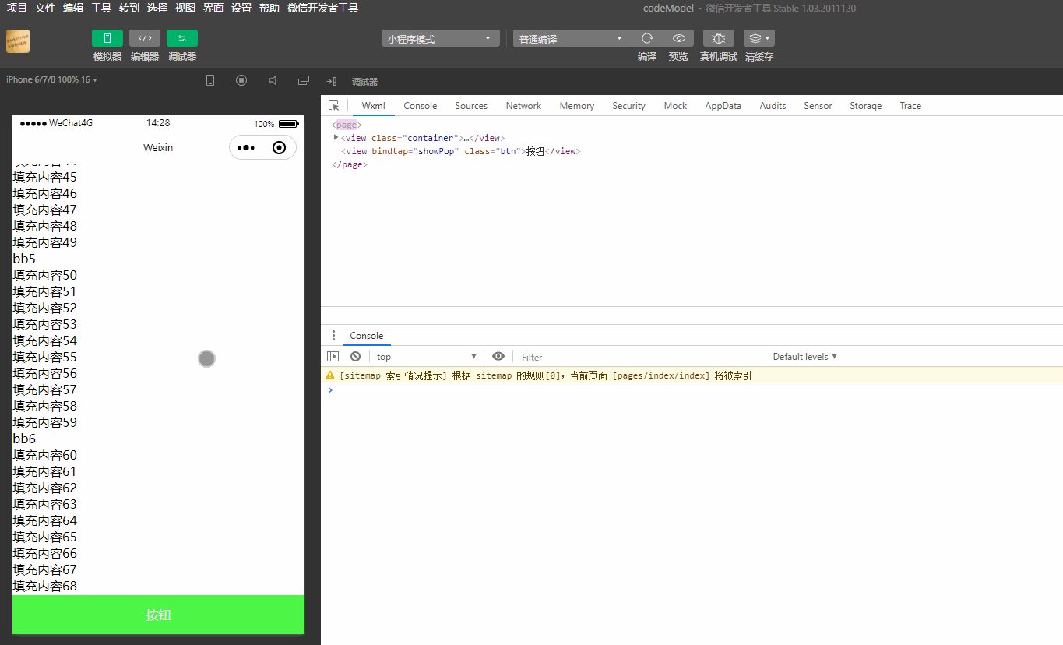1063x645 pixels.
Task: Click the phone rotate icon in simulator bar
Action: tap(210, 81)
